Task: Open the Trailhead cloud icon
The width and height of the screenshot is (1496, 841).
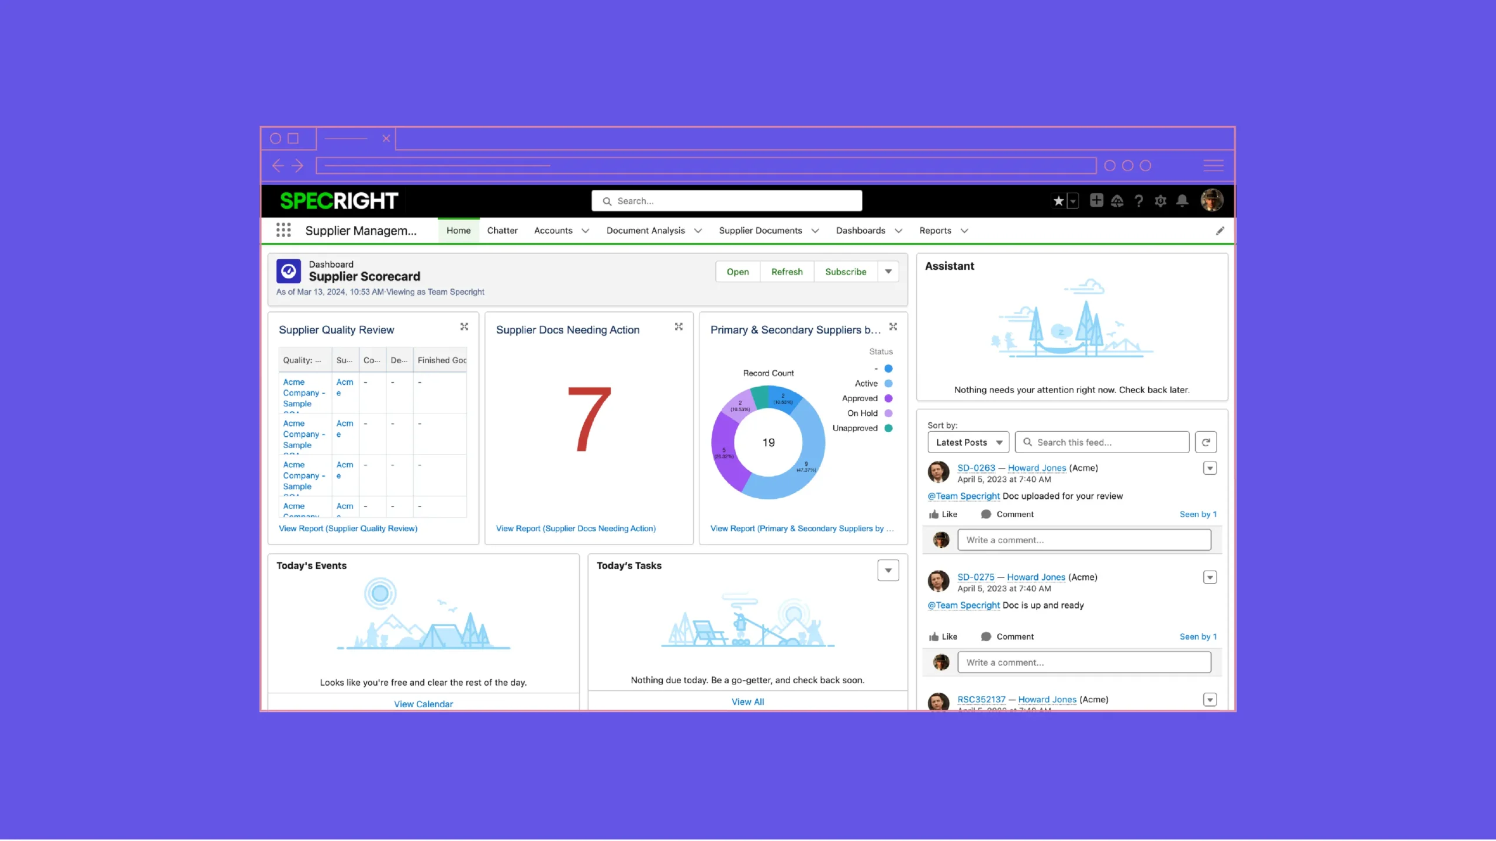Action: [x=1117, y=201]
